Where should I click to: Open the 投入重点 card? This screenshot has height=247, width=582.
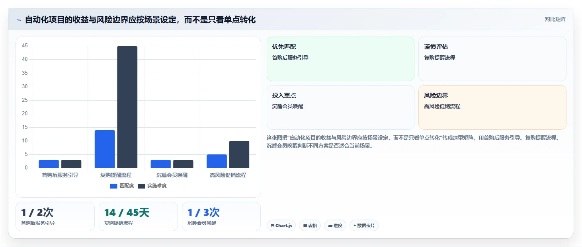click(340, 107)
